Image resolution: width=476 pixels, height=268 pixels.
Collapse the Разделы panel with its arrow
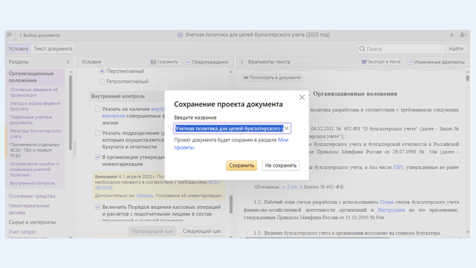[67, 62]
